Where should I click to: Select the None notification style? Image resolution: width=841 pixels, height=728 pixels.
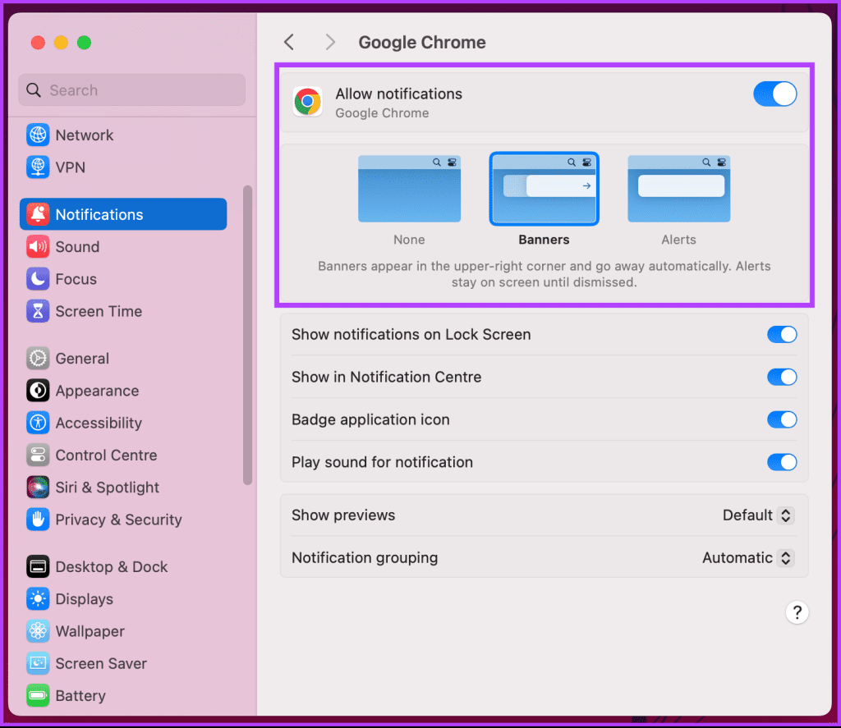[409, 189]
